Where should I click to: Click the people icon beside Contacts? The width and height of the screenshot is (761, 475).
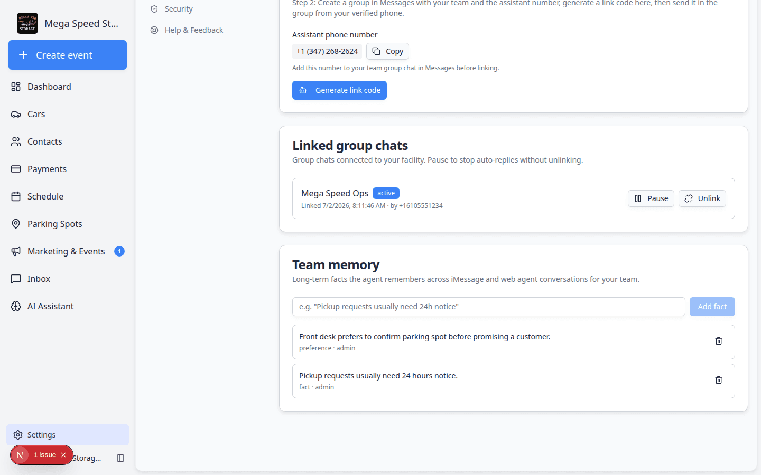click(16, 141)
